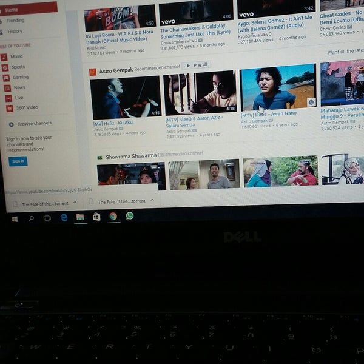Click the Browse channels plus icon

[11, 124]
